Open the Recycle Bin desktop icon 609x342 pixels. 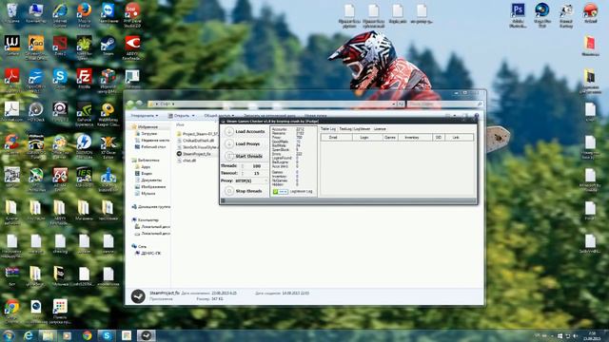click(x=11, y=12)
